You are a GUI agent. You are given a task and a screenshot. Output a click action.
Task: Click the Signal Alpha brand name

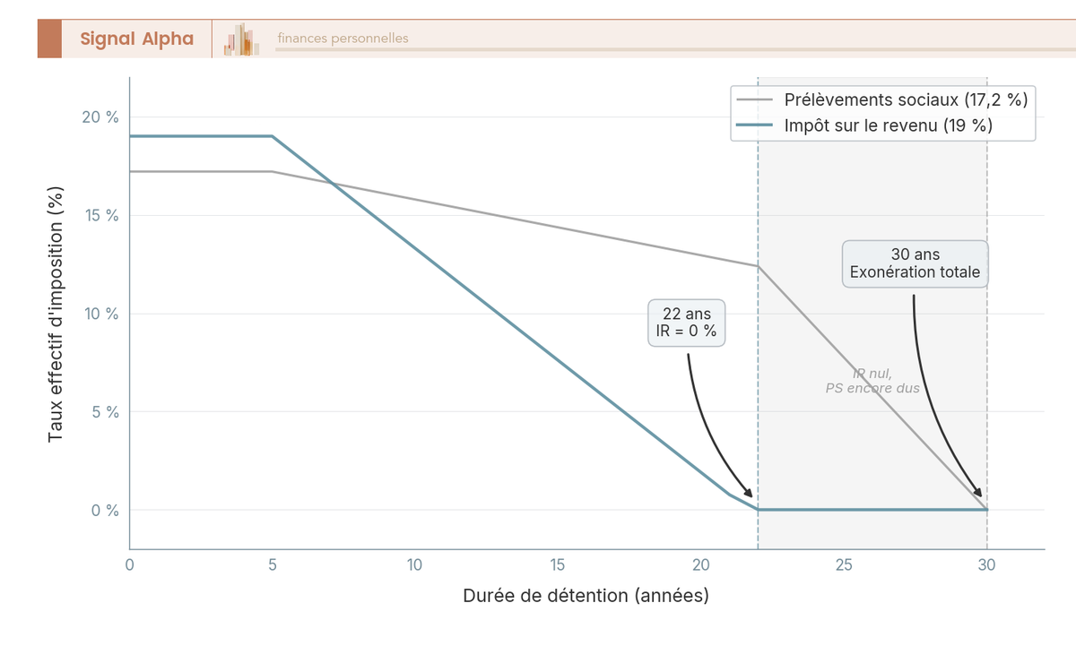136,39
